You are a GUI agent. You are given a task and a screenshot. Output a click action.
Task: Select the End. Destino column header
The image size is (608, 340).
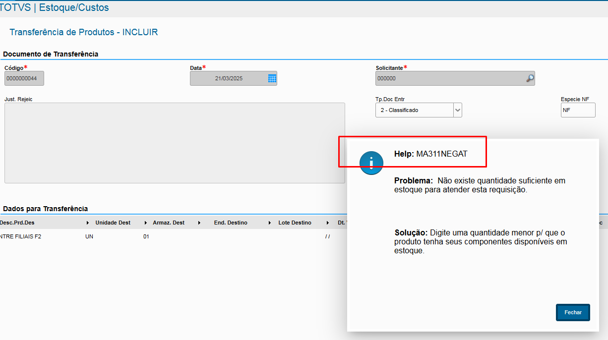tap(231, 223)
